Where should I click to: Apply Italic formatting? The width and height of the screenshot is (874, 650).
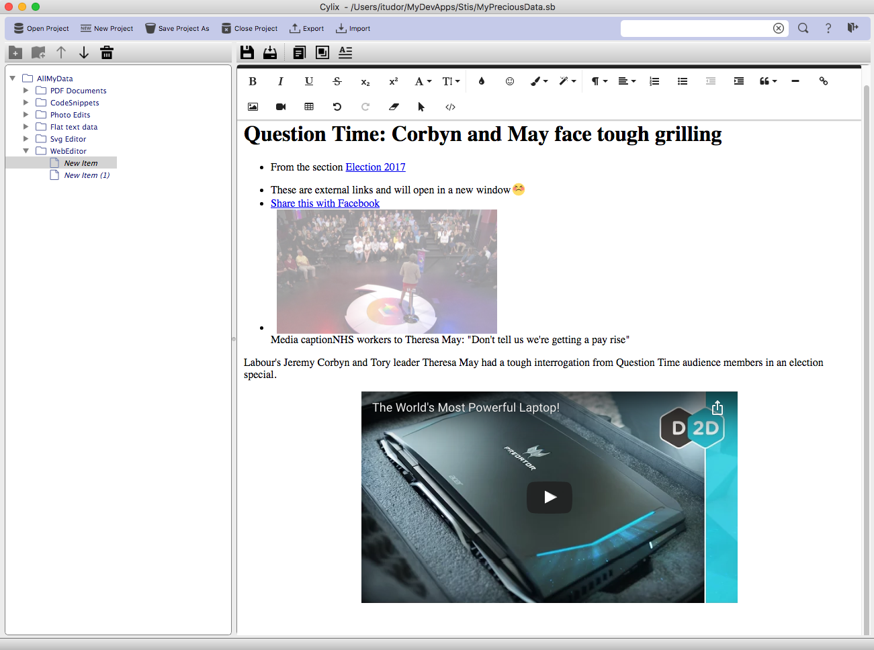[281, 81]
